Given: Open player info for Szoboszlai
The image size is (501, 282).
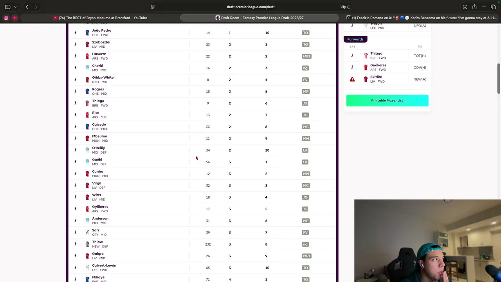Looking at the screenshot, I should coord(75,44).
